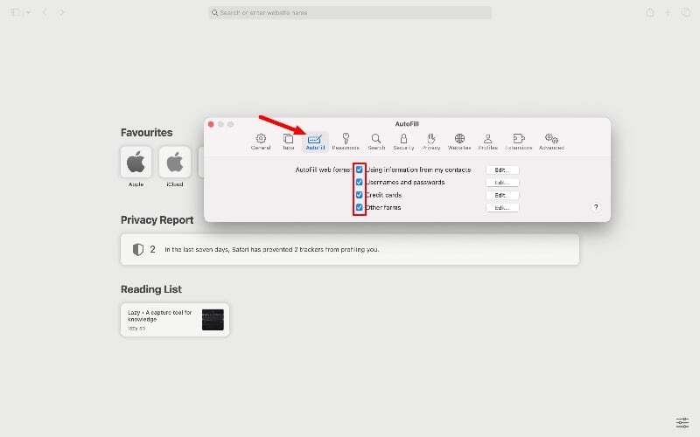Click the Privacy Report shield icon
700x437 pixels.
138,249
